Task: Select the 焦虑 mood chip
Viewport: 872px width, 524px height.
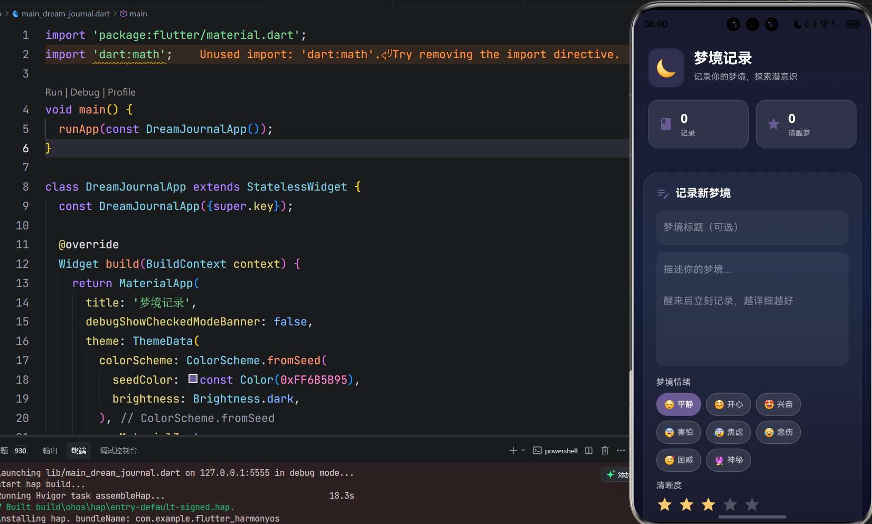Action: coord(728,432)
